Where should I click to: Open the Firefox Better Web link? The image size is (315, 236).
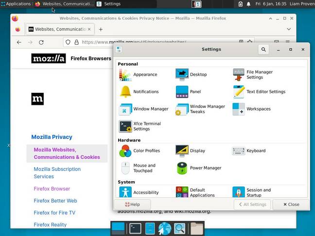55,201
